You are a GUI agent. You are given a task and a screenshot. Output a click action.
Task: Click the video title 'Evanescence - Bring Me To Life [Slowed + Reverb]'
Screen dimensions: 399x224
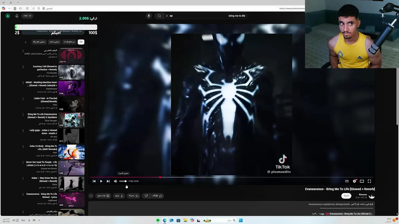pyautogui.click(x=340, y=189)
